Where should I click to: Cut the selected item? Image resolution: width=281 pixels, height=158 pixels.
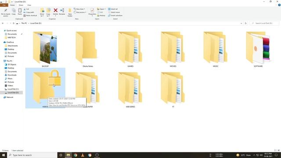tap(26, 9)
